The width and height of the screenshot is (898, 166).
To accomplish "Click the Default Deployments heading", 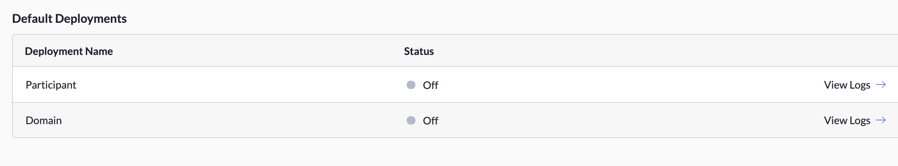I will click(70, 19).
